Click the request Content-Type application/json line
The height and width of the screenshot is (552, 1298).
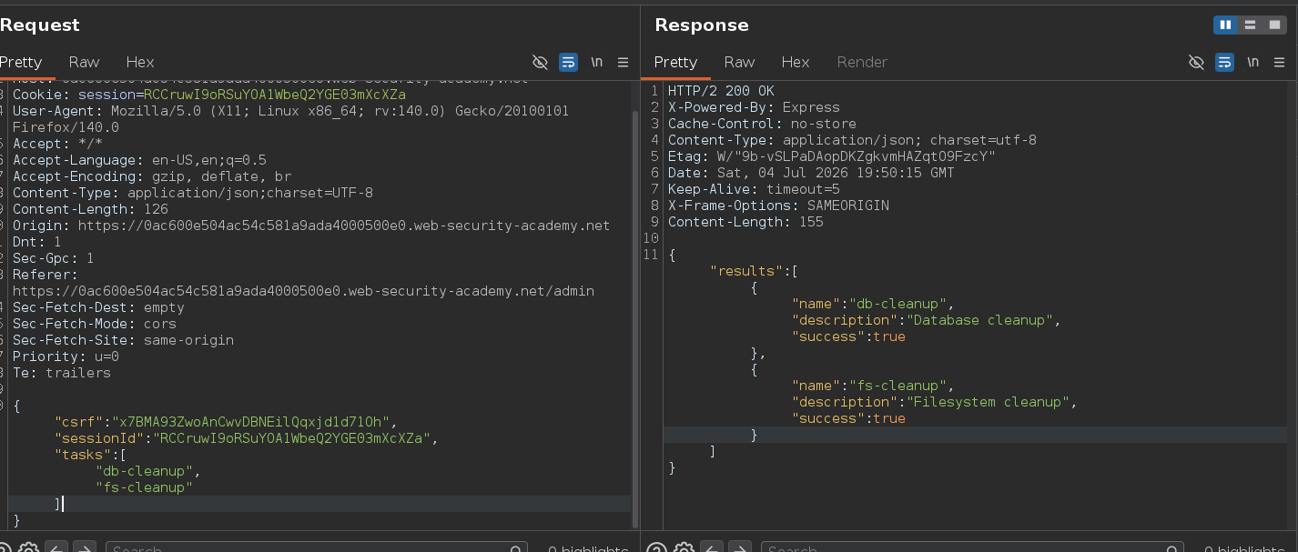pyautogui.click(x=193, y=193)
